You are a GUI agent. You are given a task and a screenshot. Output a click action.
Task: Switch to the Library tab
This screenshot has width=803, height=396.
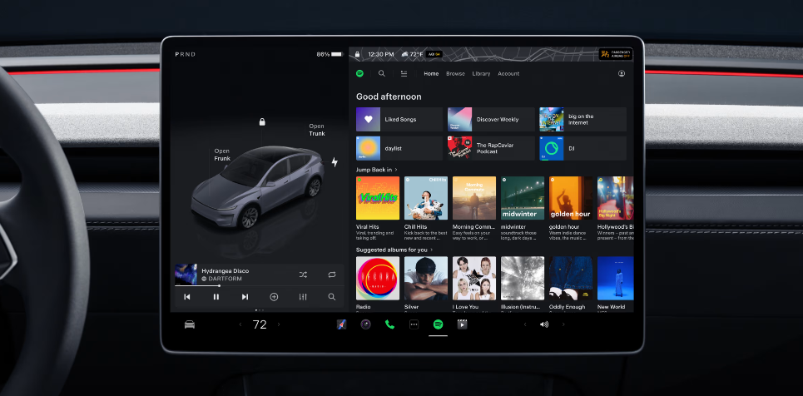[x=481, y=74]
